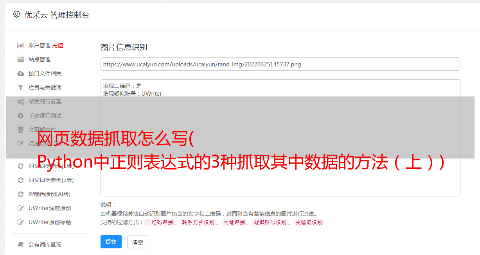Click the bar chart icon for 账户管理
The height and width of the screenshot is (255, 480).
(x=21, y=45)
